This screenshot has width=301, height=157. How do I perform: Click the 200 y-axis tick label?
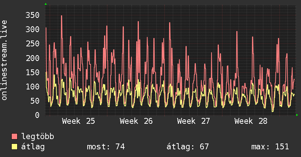33,58
